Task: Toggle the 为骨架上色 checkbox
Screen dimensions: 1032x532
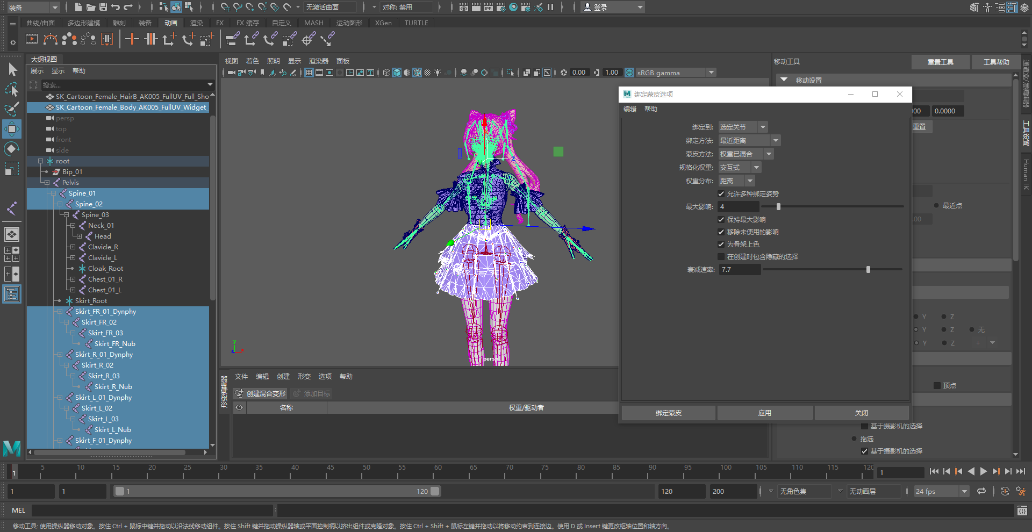Action: [721, 245]
